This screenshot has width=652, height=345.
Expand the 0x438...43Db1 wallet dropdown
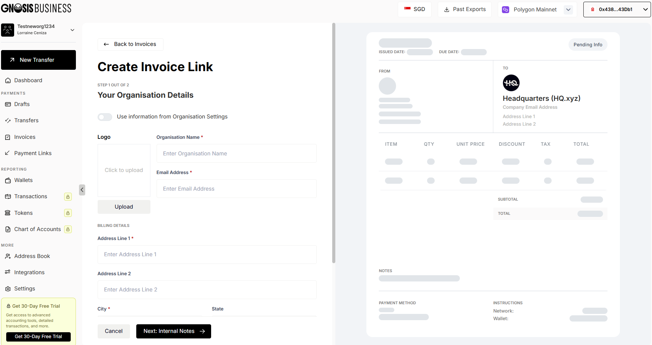645,10
